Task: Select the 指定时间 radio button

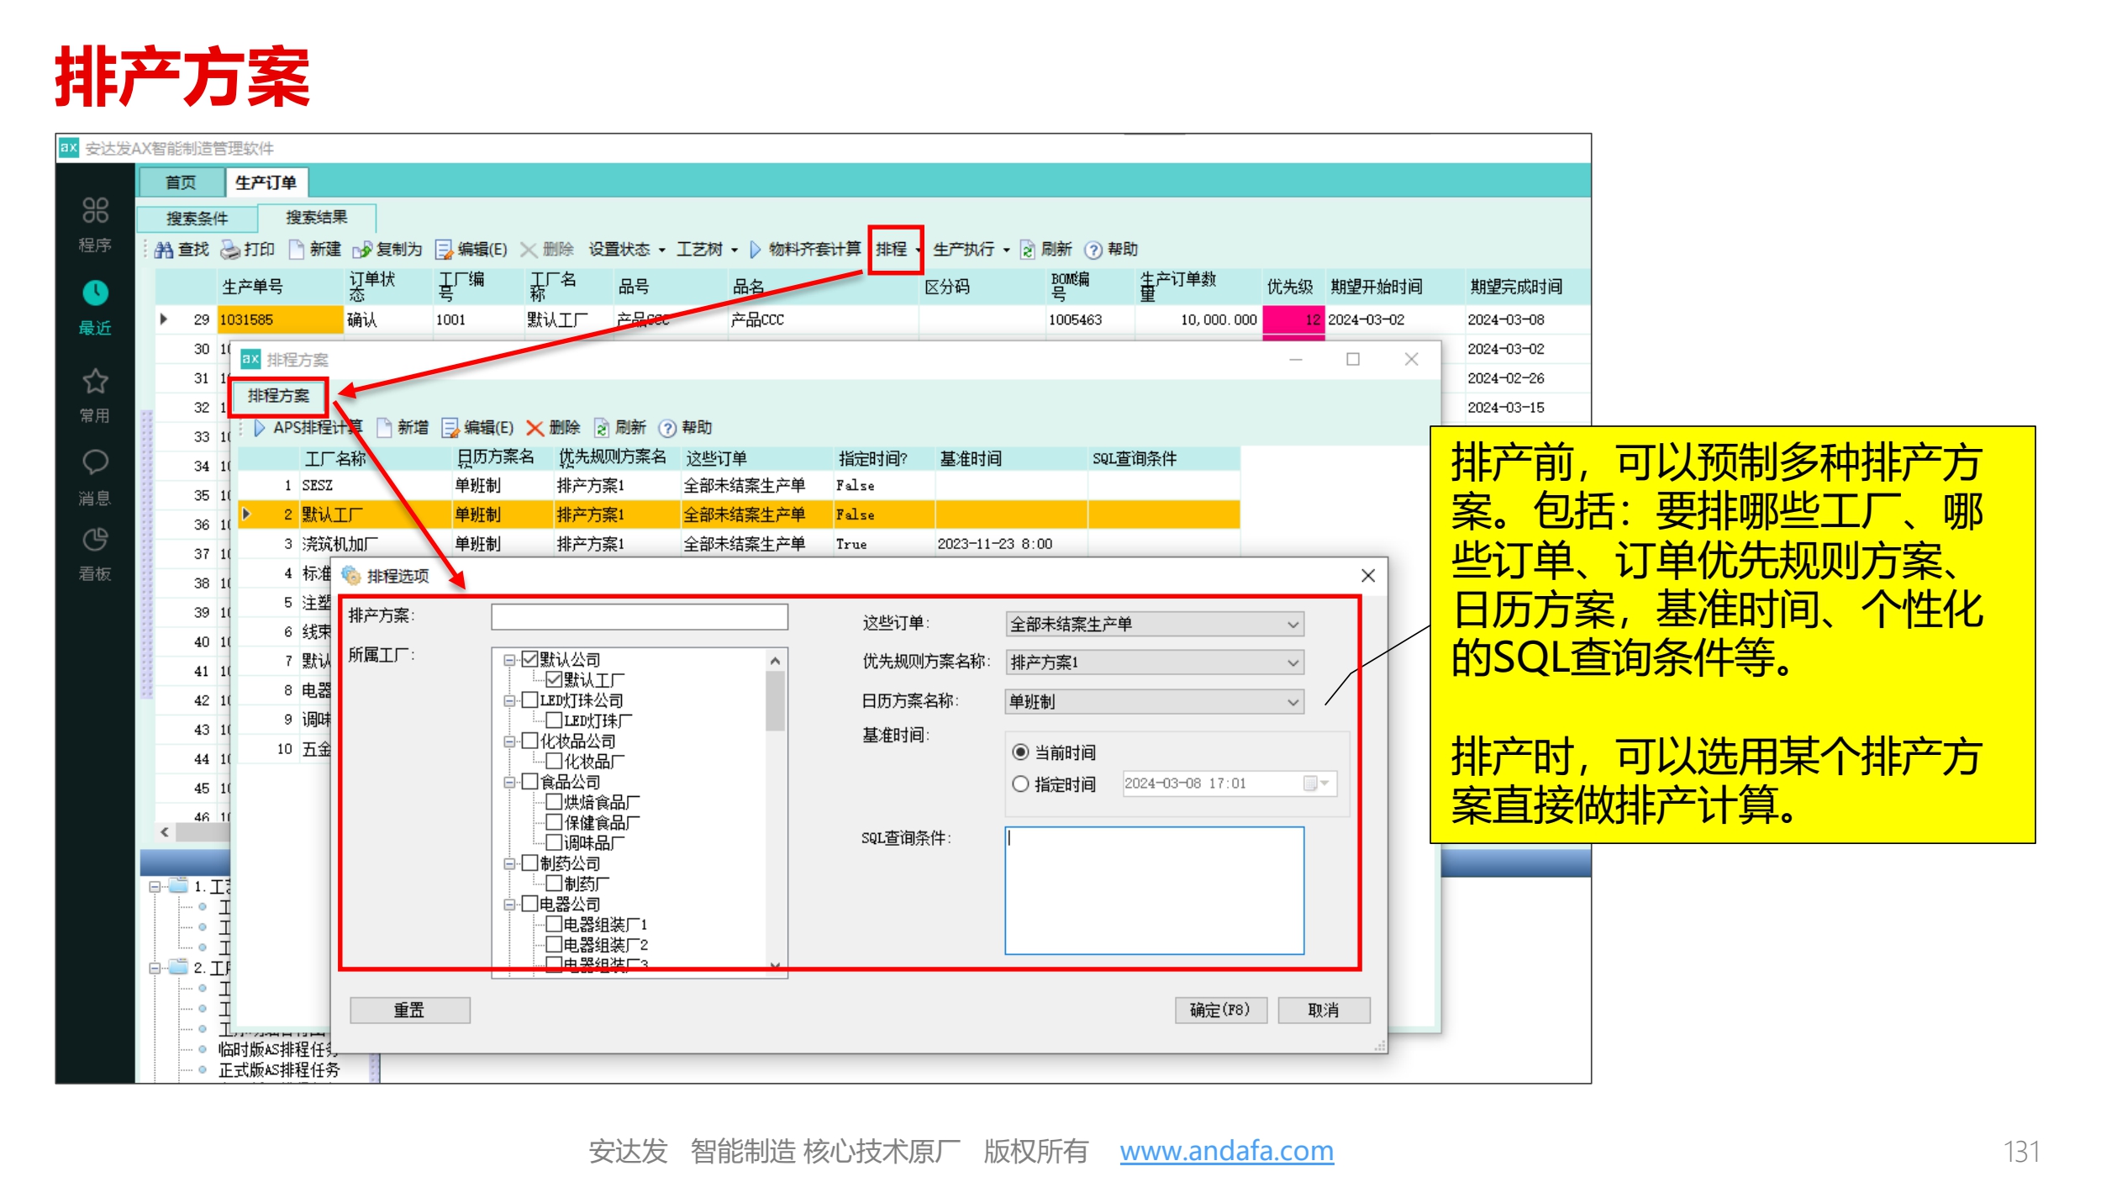Action: pyautogui.click(x=1020, y=784)
